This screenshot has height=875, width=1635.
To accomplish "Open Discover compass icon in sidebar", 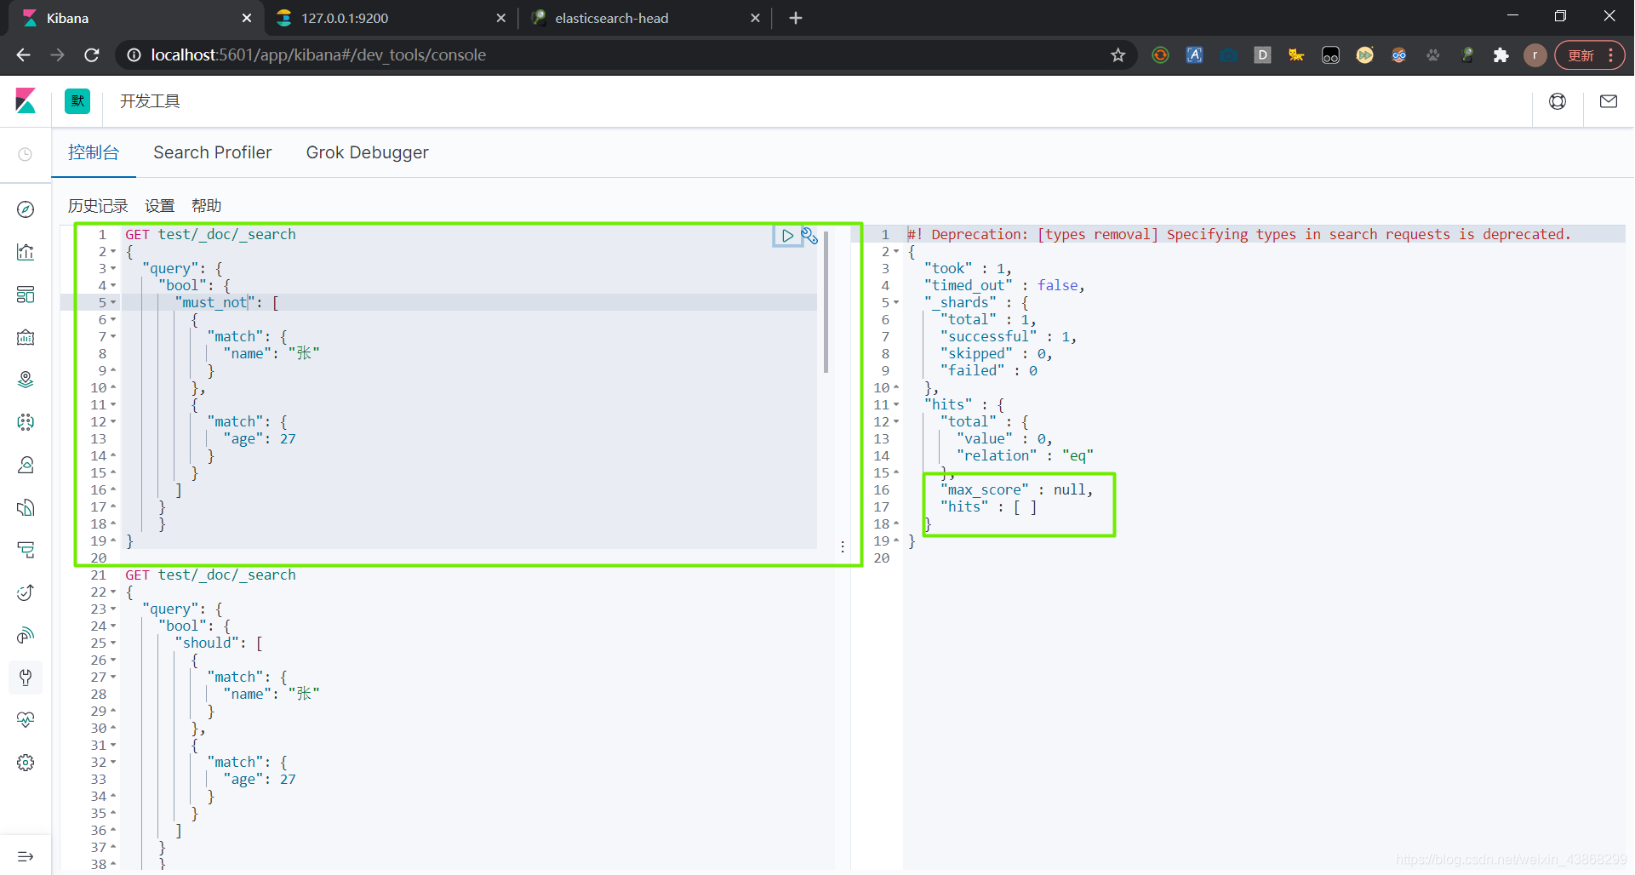I will pyautogui.click(x=26, y=209).
